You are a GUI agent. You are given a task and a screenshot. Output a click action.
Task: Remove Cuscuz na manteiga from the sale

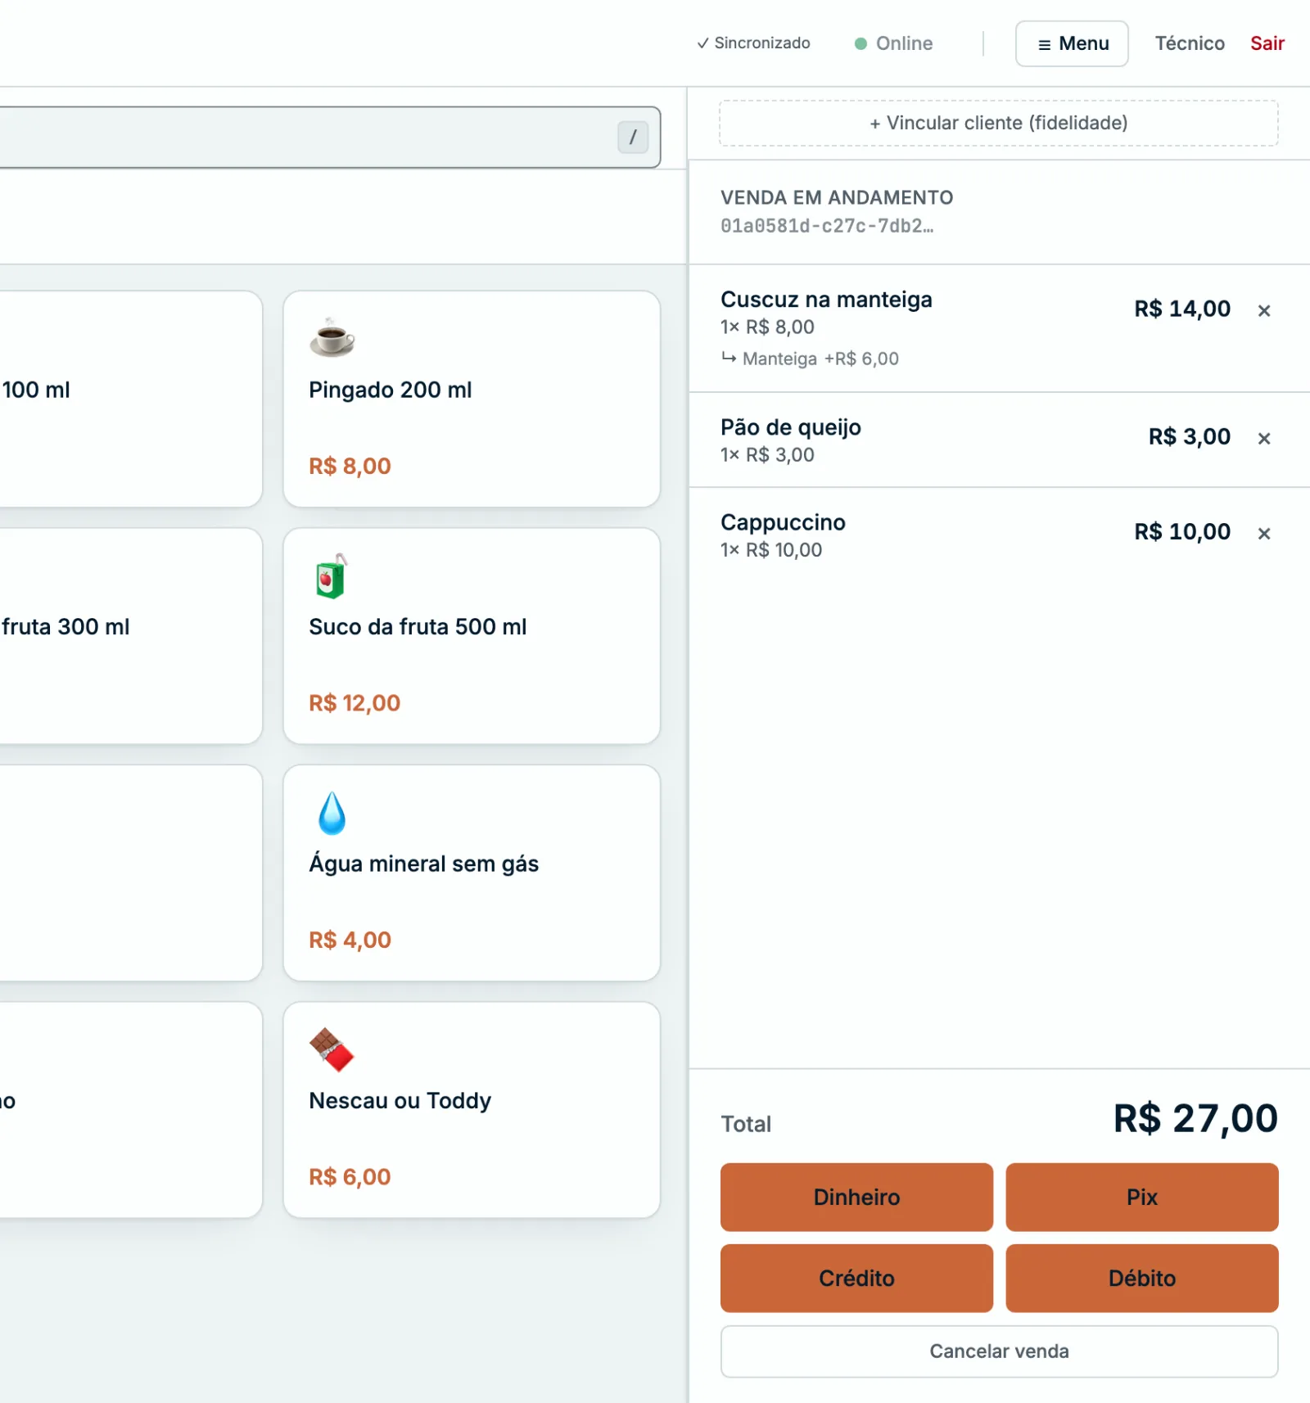coord(1264,310)
